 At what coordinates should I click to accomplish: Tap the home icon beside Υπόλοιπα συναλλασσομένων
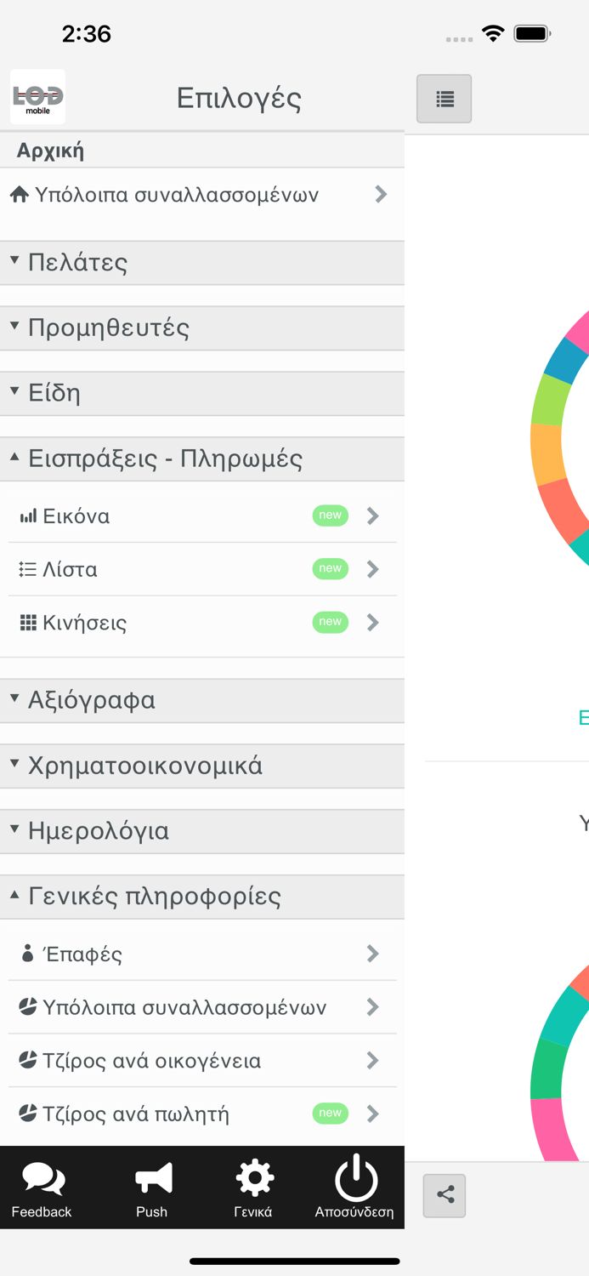click(19, 194)
